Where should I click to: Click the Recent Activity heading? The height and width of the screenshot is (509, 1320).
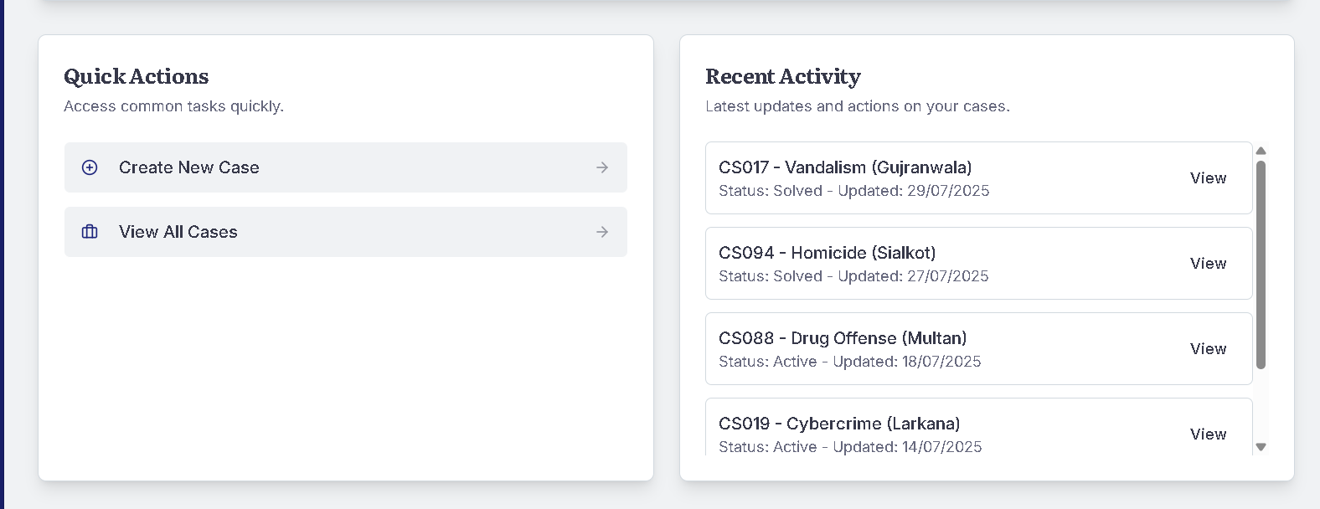783,76
